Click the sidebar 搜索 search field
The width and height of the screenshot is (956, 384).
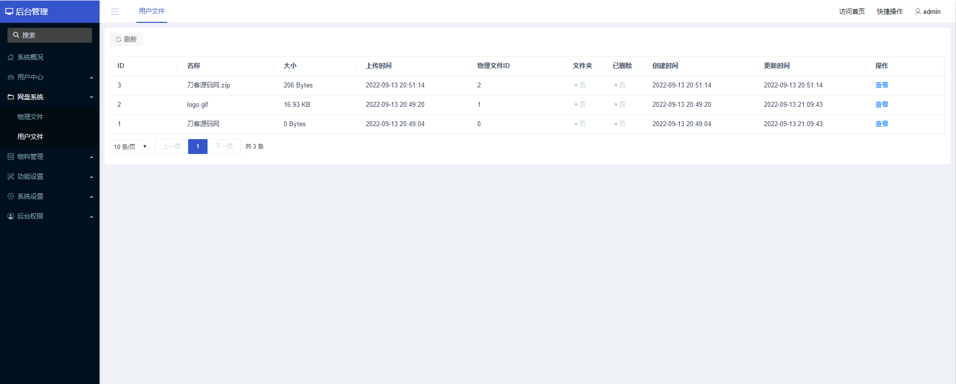tap(50, 35)
